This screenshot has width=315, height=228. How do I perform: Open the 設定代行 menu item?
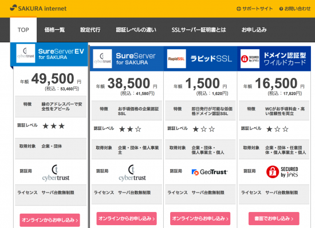tap(90, 30)
